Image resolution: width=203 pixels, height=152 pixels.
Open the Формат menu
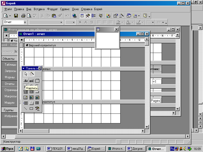click(x=52, y=9)
